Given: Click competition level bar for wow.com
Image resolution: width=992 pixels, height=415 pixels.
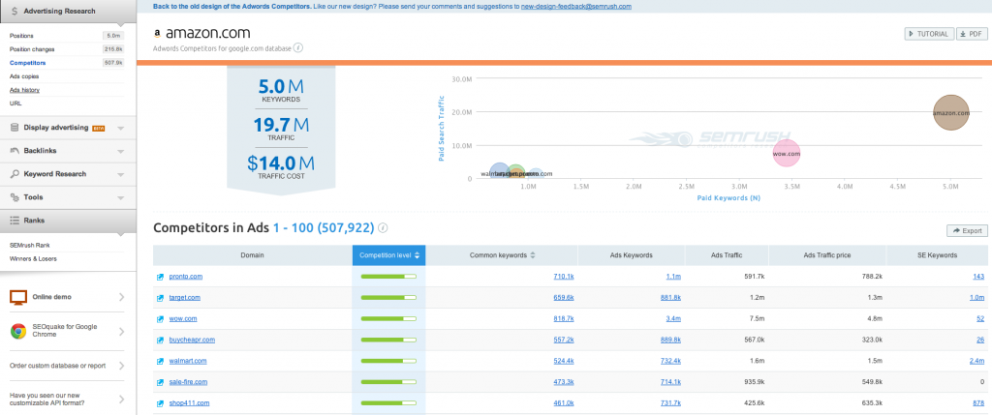Looking at the screenshot, I should pyautogui.click(x=388, y=319).
